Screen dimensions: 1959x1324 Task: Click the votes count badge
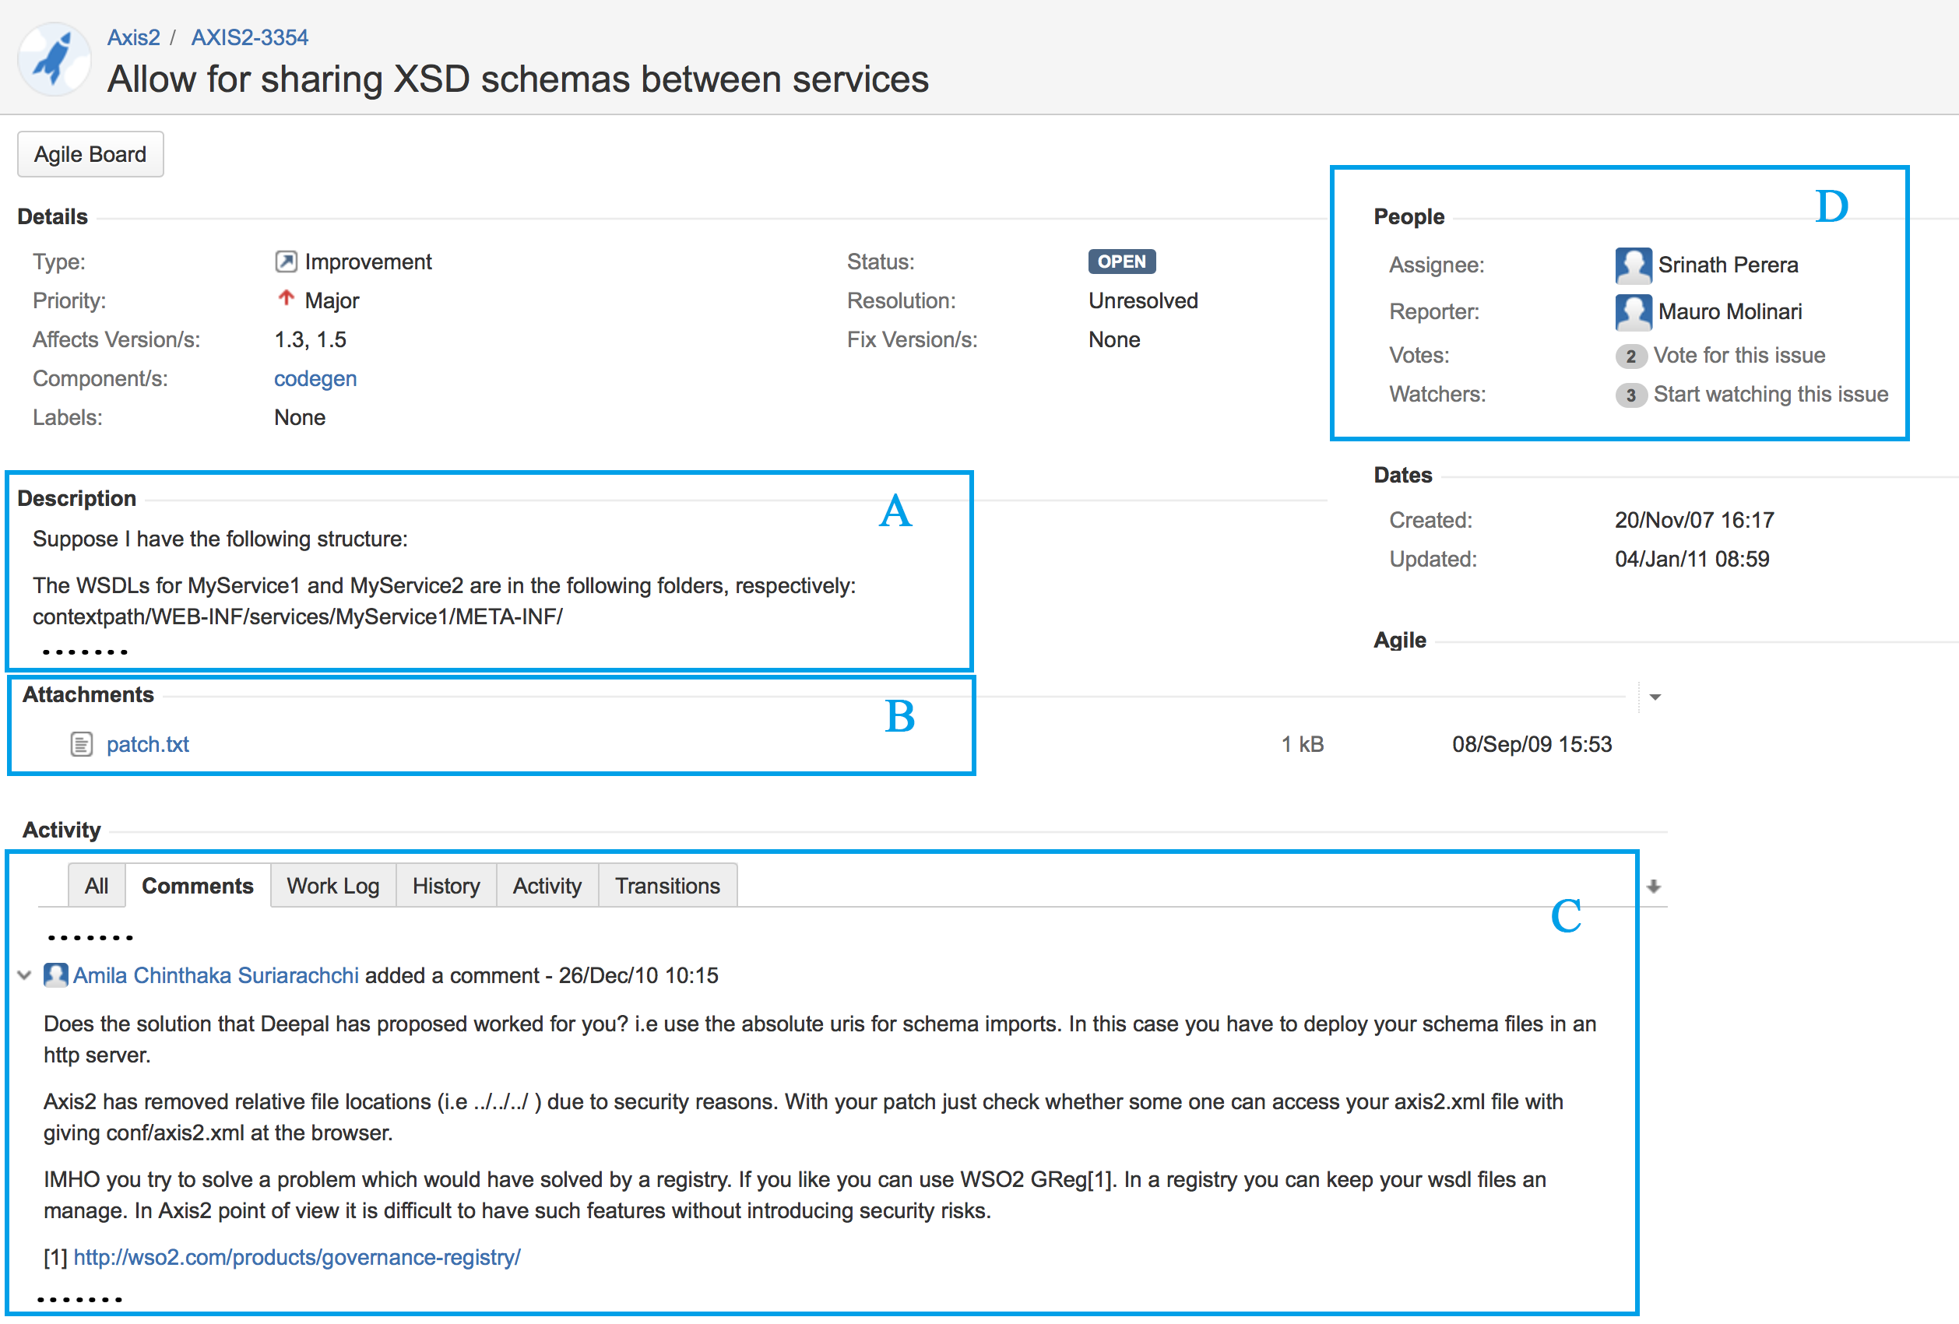pos(1630,356)
